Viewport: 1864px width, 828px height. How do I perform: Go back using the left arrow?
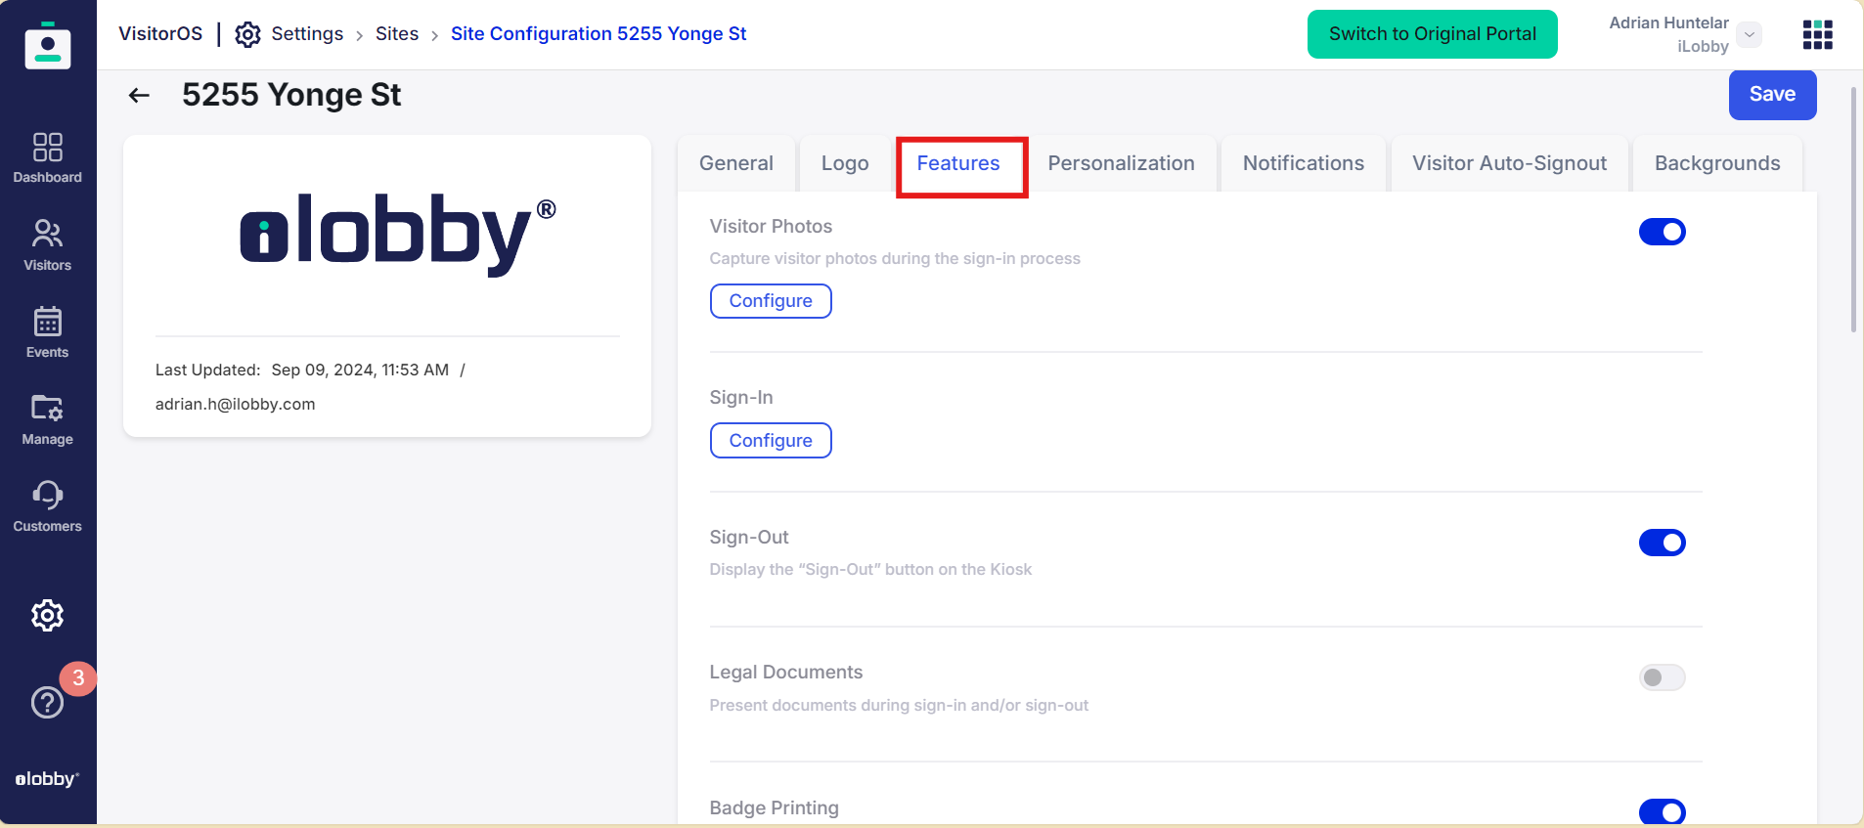click(139, 95)
